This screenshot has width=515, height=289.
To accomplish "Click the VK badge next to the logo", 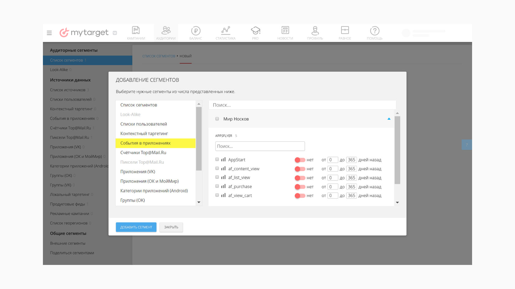I will 115,33.
